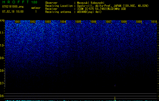Click the kHz axis label
The width and height of the screenshot is (159, 101).
pyautogui.click(x=2, y=20)
